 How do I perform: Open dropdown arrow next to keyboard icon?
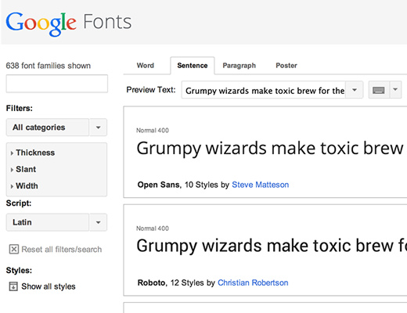[x=395, y=90]
